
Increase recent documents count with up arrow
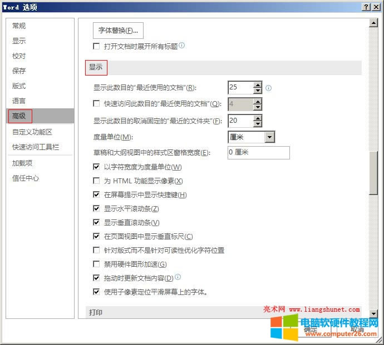(257, 84)
